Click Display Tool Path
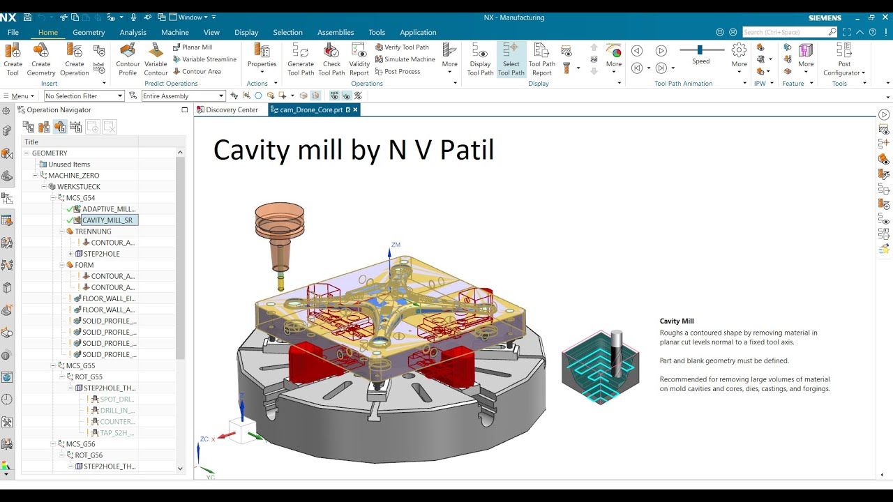893x502 pixels. click(x=480, y=59)
